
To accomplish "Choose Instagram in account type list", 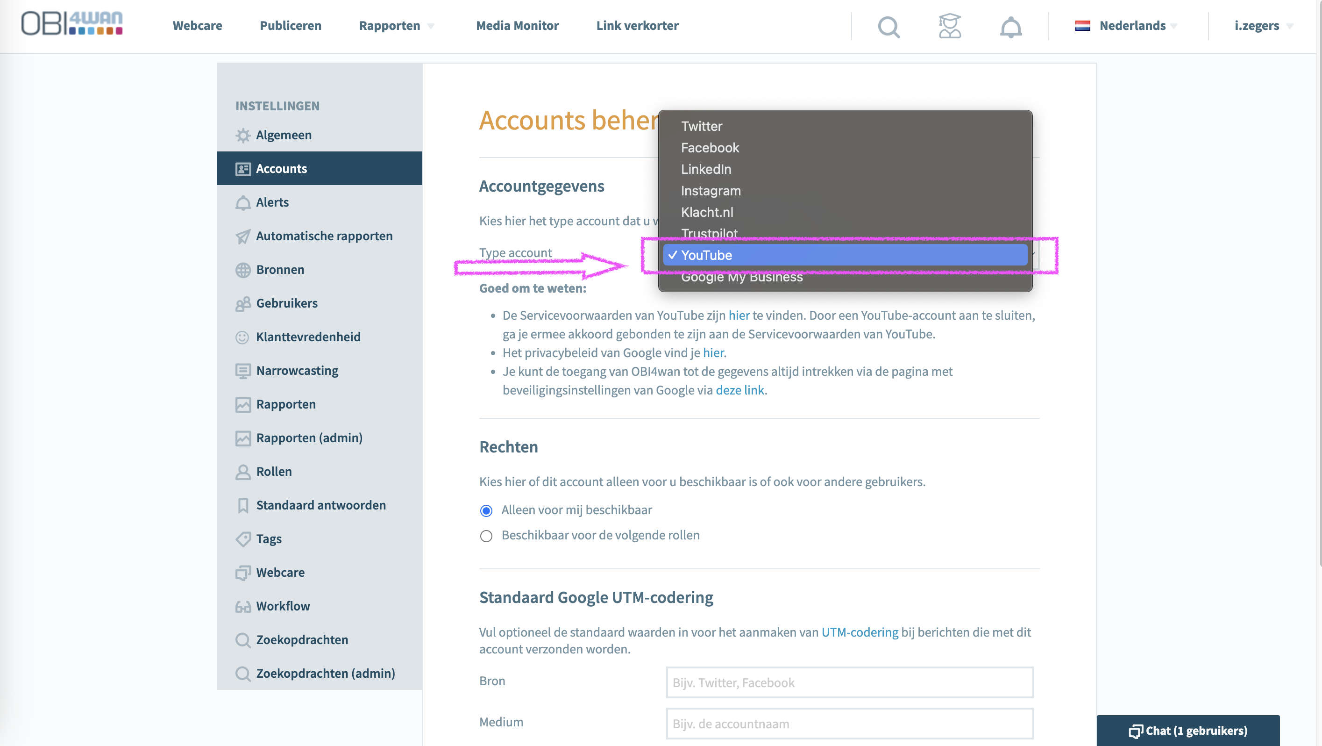I will click(845, 191).
